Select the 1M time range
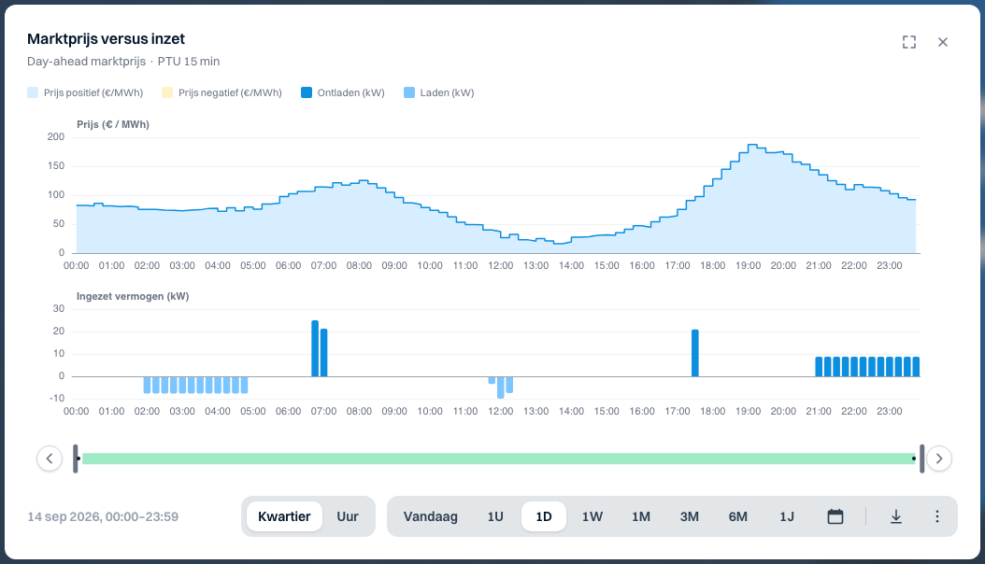This screenshot has height=564, width=985. pyautogui.click(x=641, y=516)
